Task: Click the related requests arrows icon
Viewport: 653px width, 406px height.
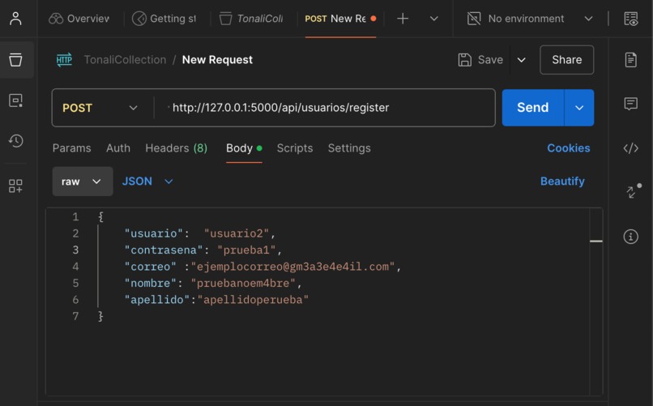Action: 633,190
